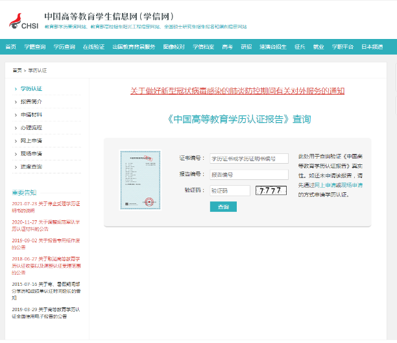Viewport: 397px width, 343px height.
Task: Open 办理流程 from the sidebar
Action: click(x=30, y=127)
